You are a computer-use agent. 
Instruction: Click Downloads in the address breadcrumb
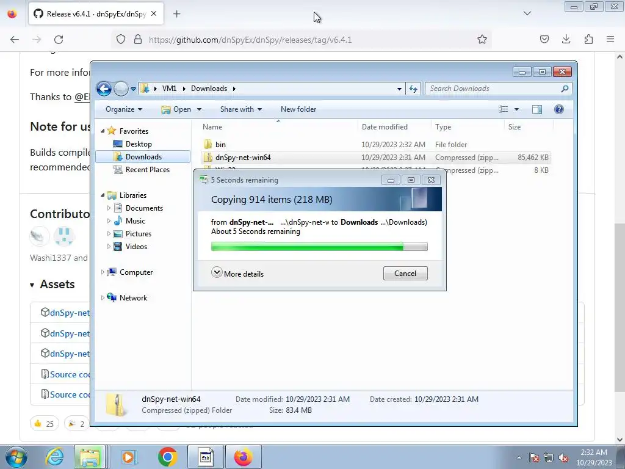209,89
